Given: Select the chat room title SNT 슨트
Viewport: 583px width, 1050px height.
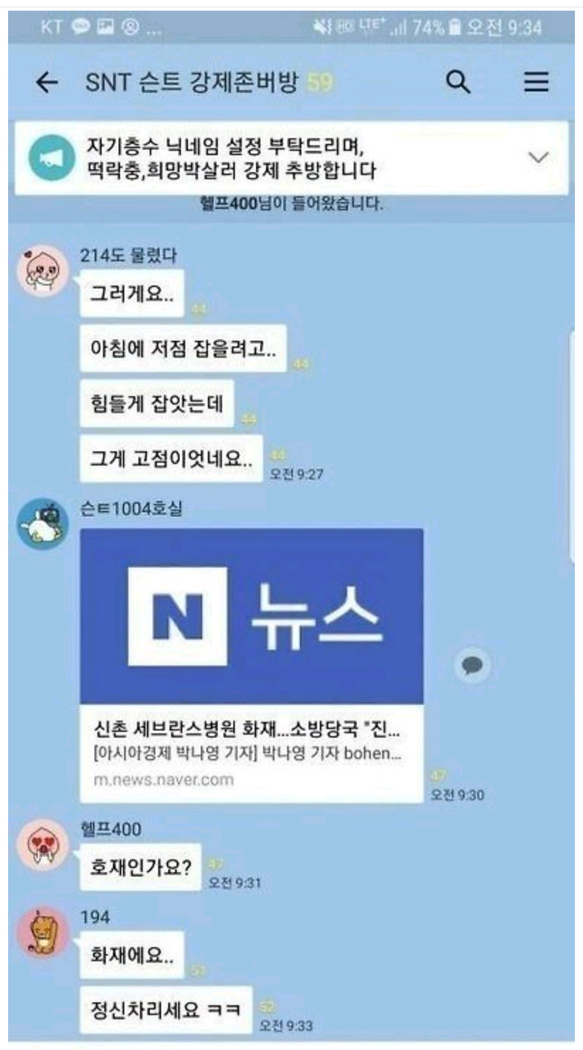Looking at the screenshot, I should coord(192,82).
